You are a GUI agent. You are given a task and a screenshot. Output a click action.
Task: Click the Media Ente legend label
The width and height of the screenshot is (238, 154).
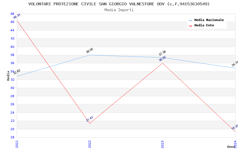[x=204, y=25]
